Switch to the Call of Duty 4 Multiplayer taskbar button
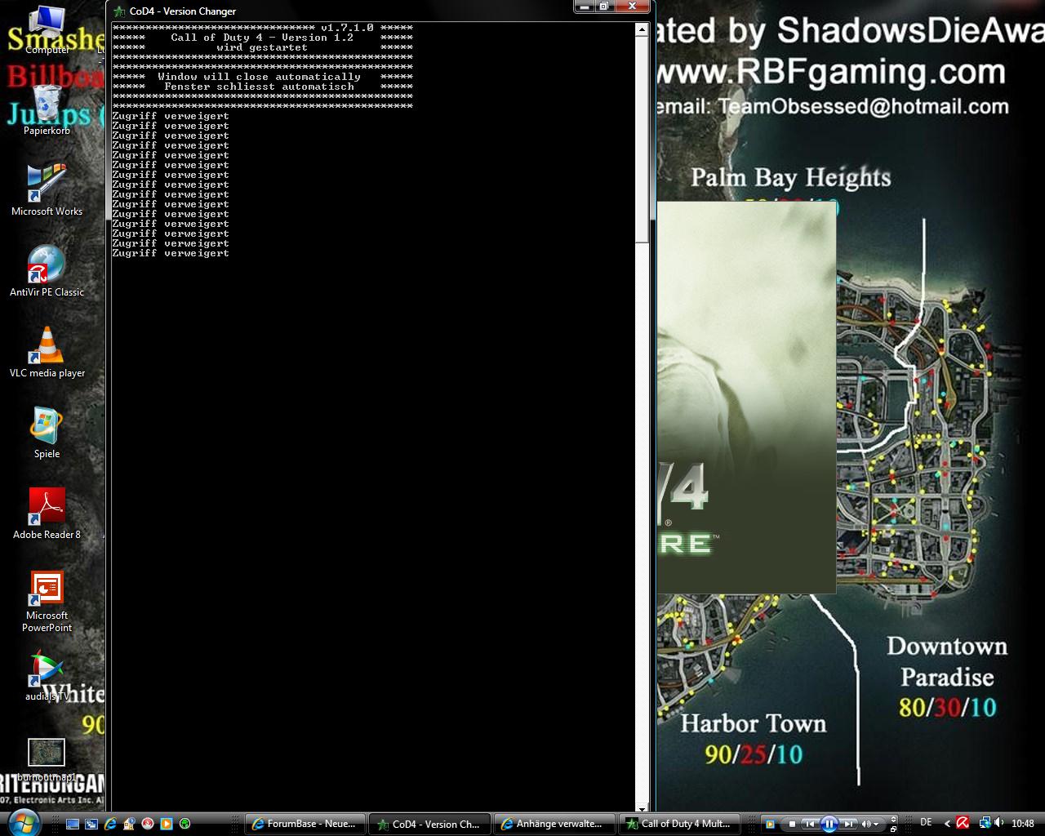This screenshot has width=1045, height=836. pyautogui.click(x=678, y=824)
